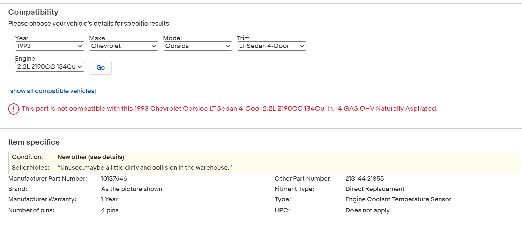Click the Direct Replacement fitment type value

coord(375,189)
